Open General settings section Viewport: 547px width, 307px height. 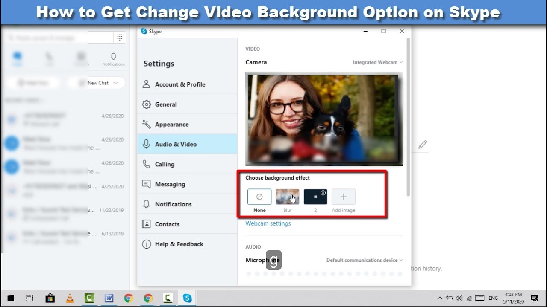(x=187, y=104)
